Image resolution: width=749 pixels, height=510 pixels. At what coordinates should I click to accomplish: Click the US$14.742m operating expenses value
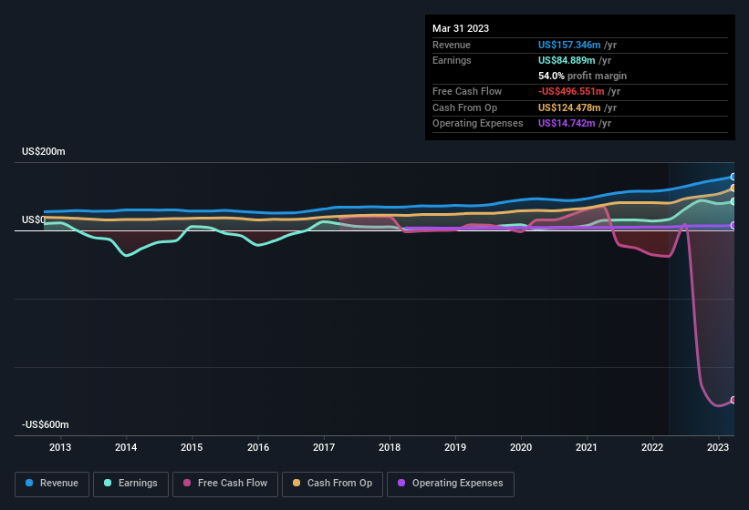point(567,124)
